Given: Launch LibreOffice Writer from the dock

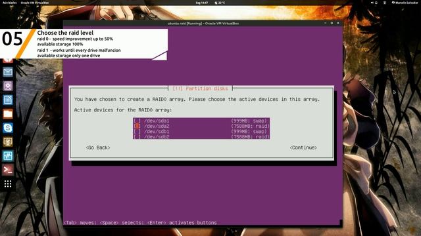Looking at the screenshot, I should tap(8, 100).
